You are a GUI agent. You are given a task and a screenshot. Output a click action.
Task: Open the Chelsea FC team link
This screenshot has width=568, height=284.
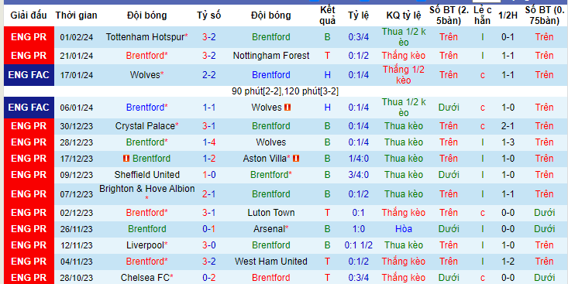pos(145,278)
